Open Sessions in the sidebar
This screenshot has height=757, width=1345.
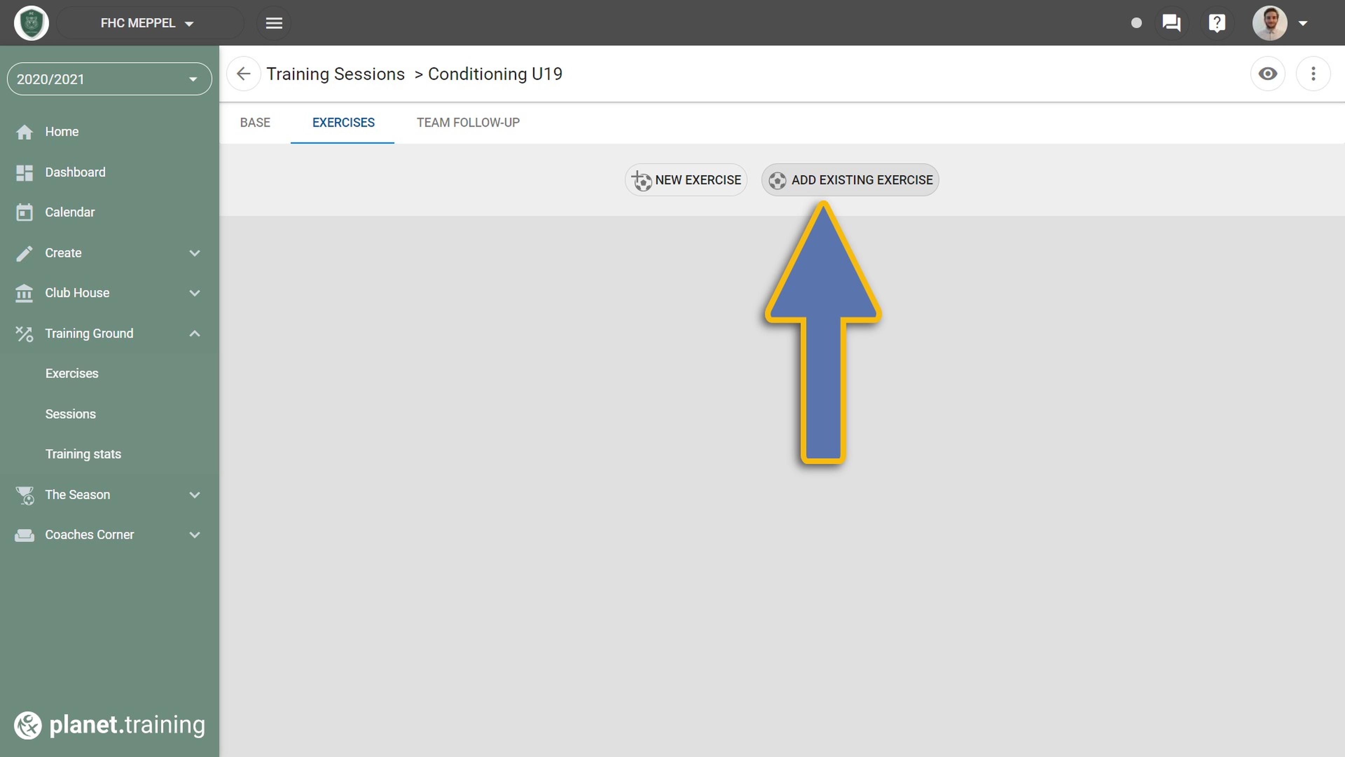coord(70,414)
